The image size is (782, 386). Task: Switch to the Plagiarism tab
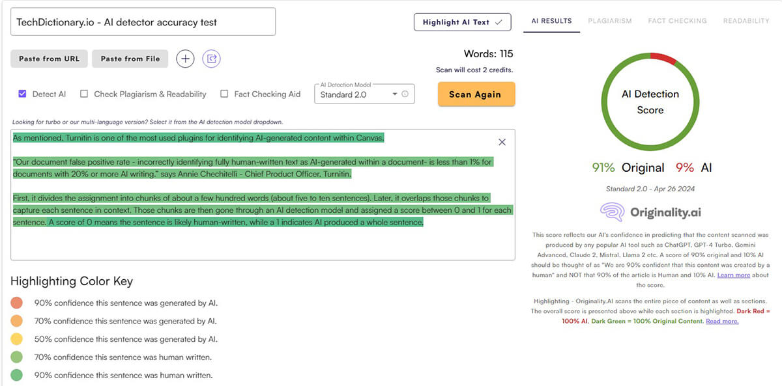[x=609, y=21]
